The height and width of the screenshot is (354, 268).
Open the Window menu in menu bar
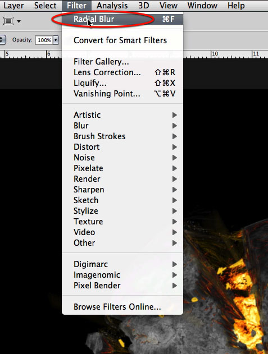202,6
